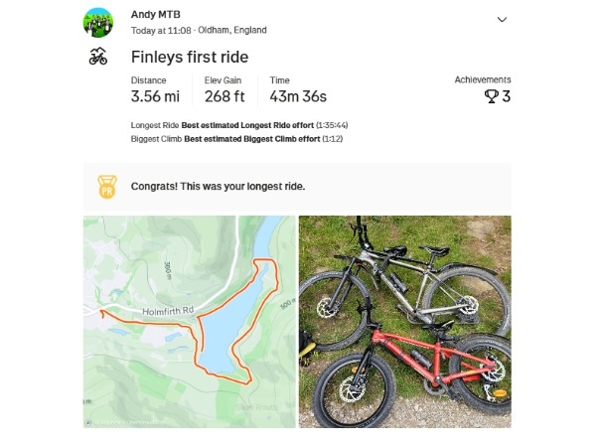This screenshot has width=596, height=447.
Task: Click the Distance 3.56 mi stat
Action: 155,90
